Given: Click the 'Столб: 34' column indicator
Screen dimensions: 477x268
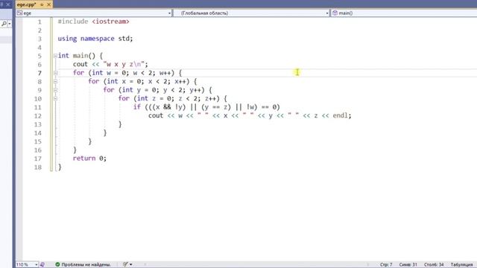Looking at the screenshot, I should pyautogui.click(x=434, y=265).
